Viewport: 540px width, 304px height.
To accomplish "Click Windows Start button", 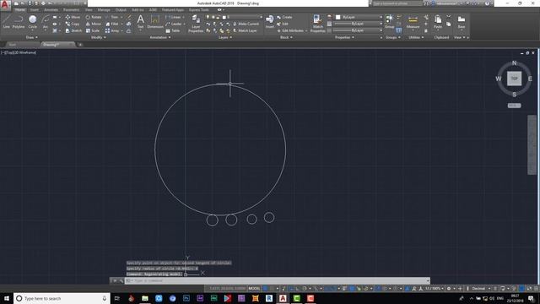I will click(7, 298).
